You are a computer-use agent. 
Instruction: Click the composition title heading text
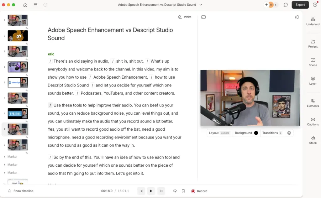(110, 34)
